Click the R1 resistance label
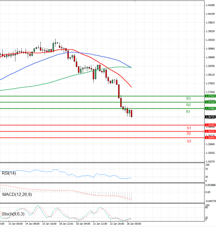Image resolution: width=216 pixels, height=227 pixels. 188,112
